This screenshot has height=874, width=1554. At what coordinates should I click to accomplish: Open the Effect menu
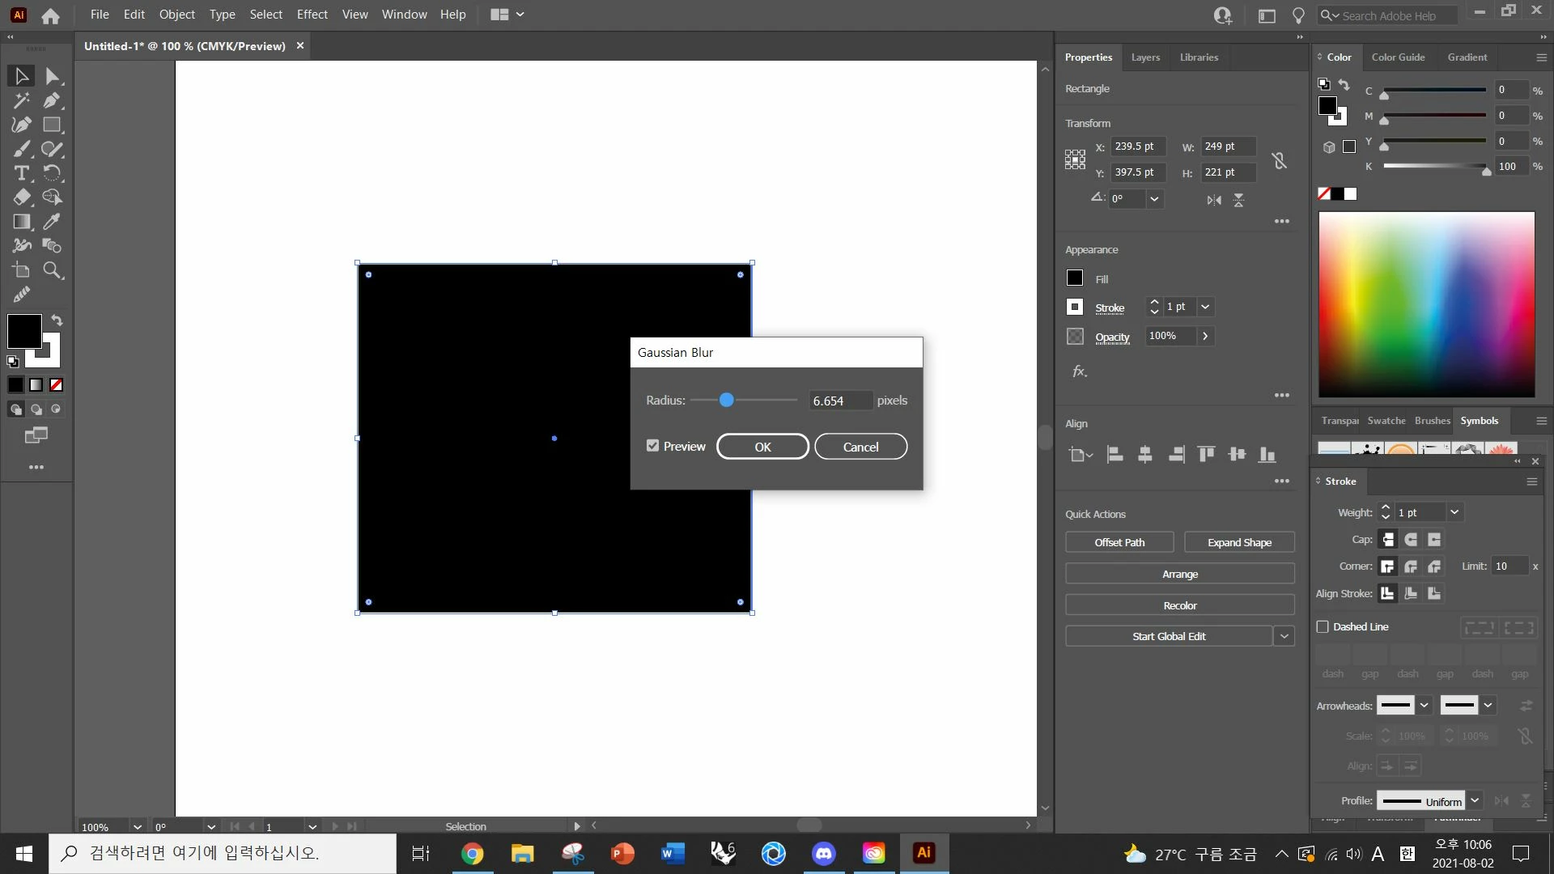coord(312,15)
